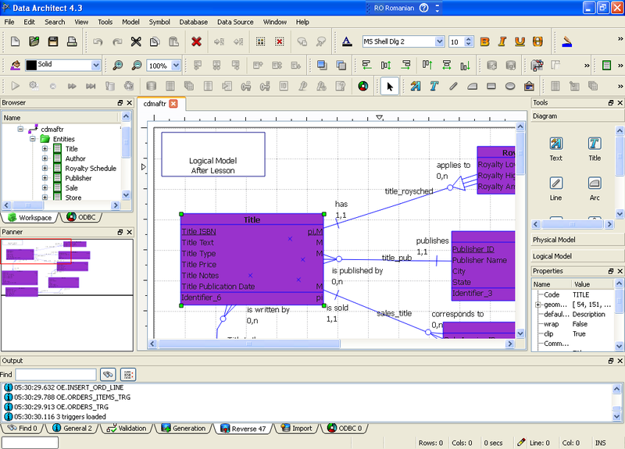625x449 pixels.
Task: Switch to the Validation output tab
Action: pyautogui.click(x=127, y=428)
